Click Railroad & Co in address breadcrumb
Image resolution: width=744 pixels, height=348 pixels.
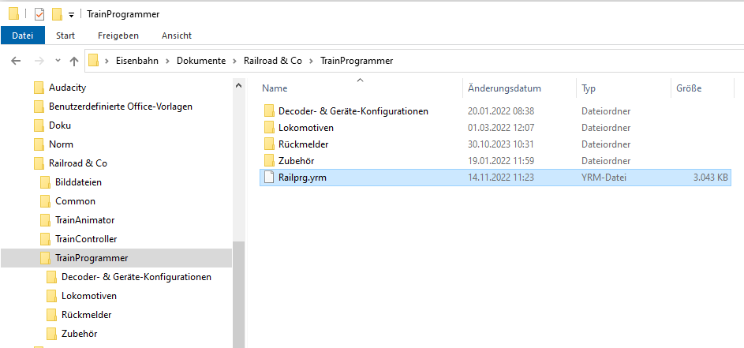274,61
